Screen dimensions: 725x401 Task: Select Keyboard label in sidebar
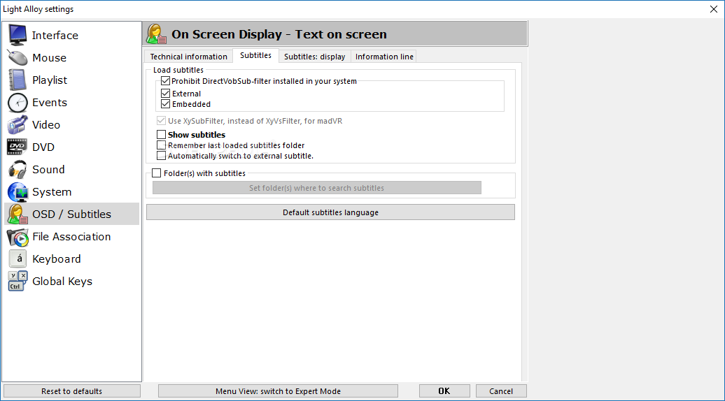pos(57,259)
